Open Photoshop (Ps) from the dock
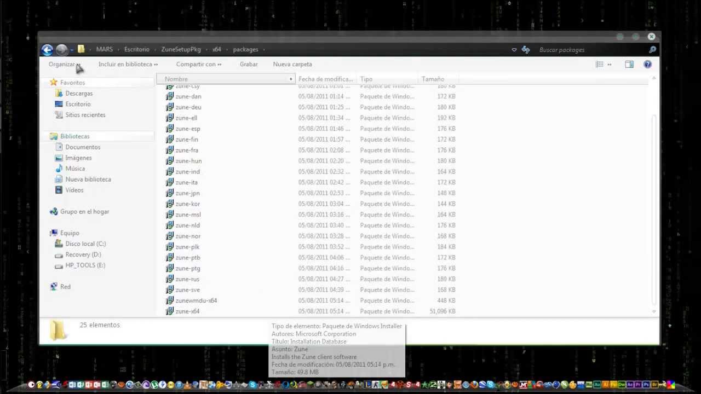701x394 pixels. click(646, 385)
